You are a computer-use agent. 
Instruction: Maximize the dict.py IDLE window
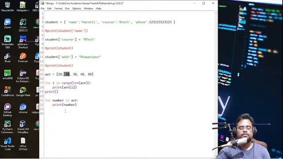click(203, 3)
